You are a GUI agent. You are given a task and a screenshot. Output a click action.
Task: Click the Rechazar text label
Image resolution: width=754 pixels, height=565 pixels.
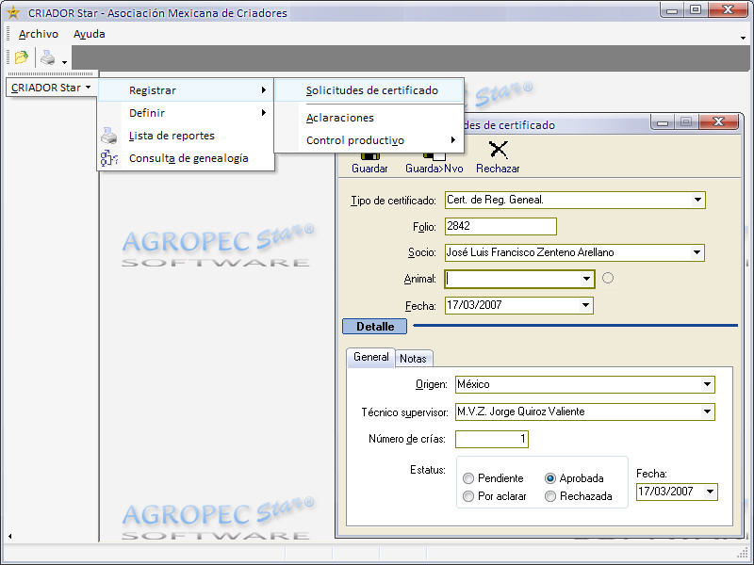coord(498,169)
